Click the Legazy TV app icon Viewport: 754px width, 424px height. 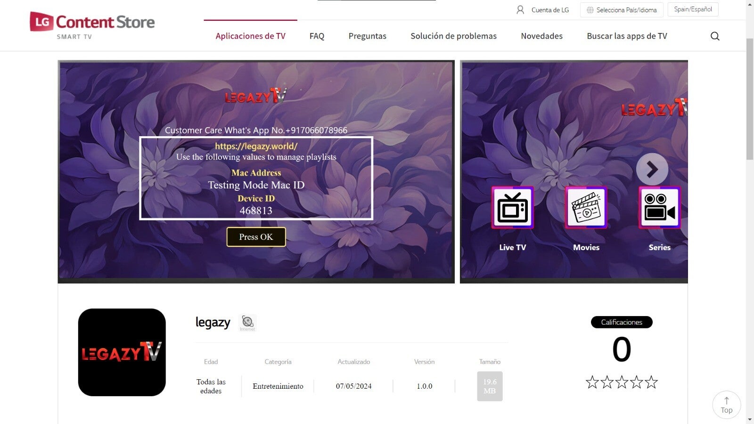[x=122, y=352]
